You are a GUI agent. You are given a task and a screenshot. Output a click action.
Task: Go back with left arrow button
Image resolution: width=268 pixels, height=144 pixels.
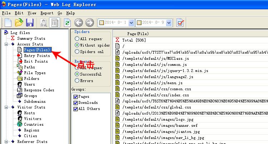pos(78,23)
